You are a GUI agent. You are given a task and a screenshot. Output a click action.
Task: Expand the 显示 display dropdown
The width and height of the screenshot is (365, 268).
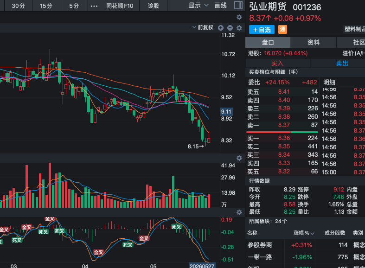199,6
